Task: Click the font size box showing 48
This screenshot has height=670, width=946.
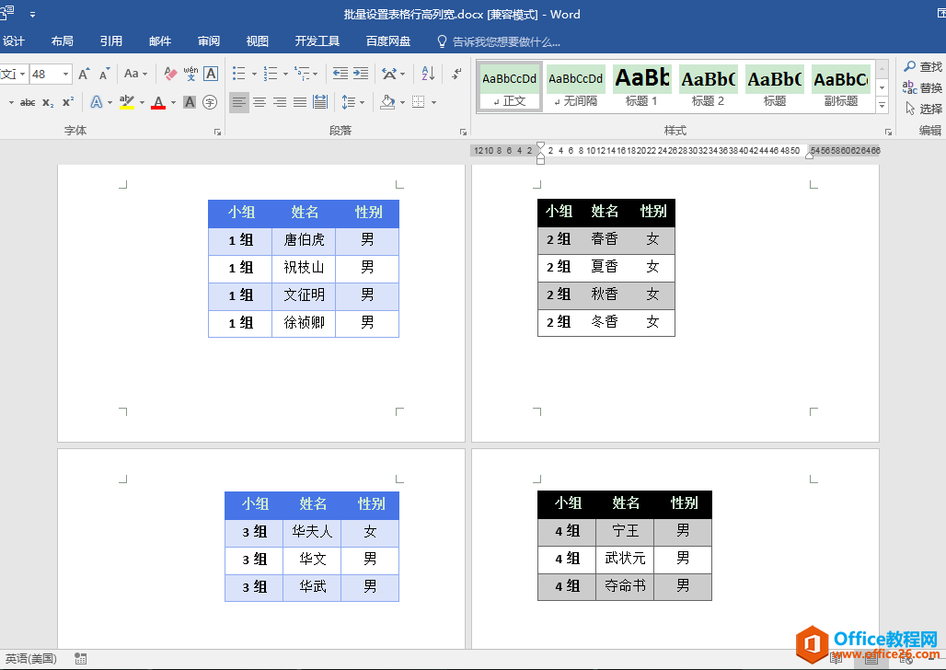Action: [x=45, y=75]
